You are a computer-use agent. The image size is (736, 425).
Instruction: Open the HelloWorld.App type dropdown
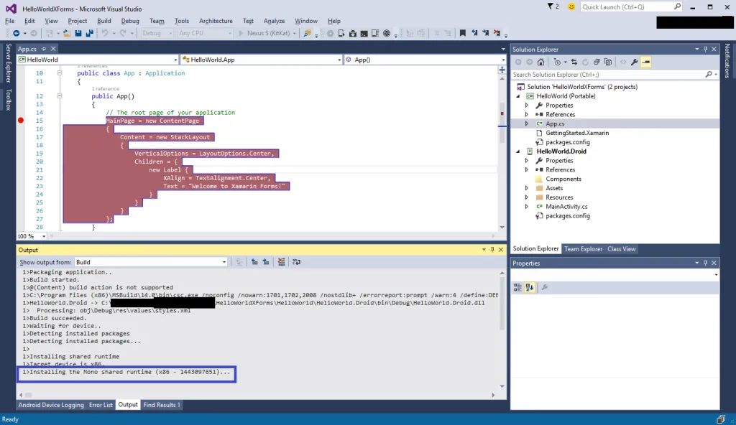[x=262, y=60]
